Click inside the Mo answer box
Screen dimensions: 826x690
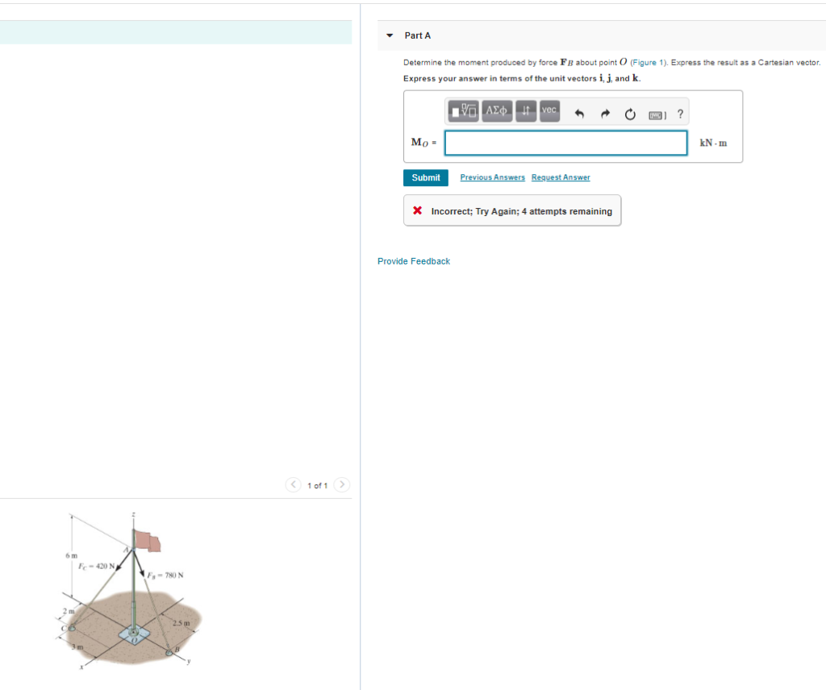[x=565, y=143]
